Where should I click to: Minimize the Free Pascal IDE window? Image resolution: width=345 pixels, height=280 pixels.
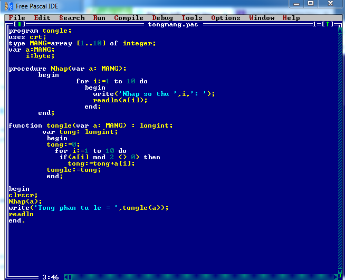[296, 4]
